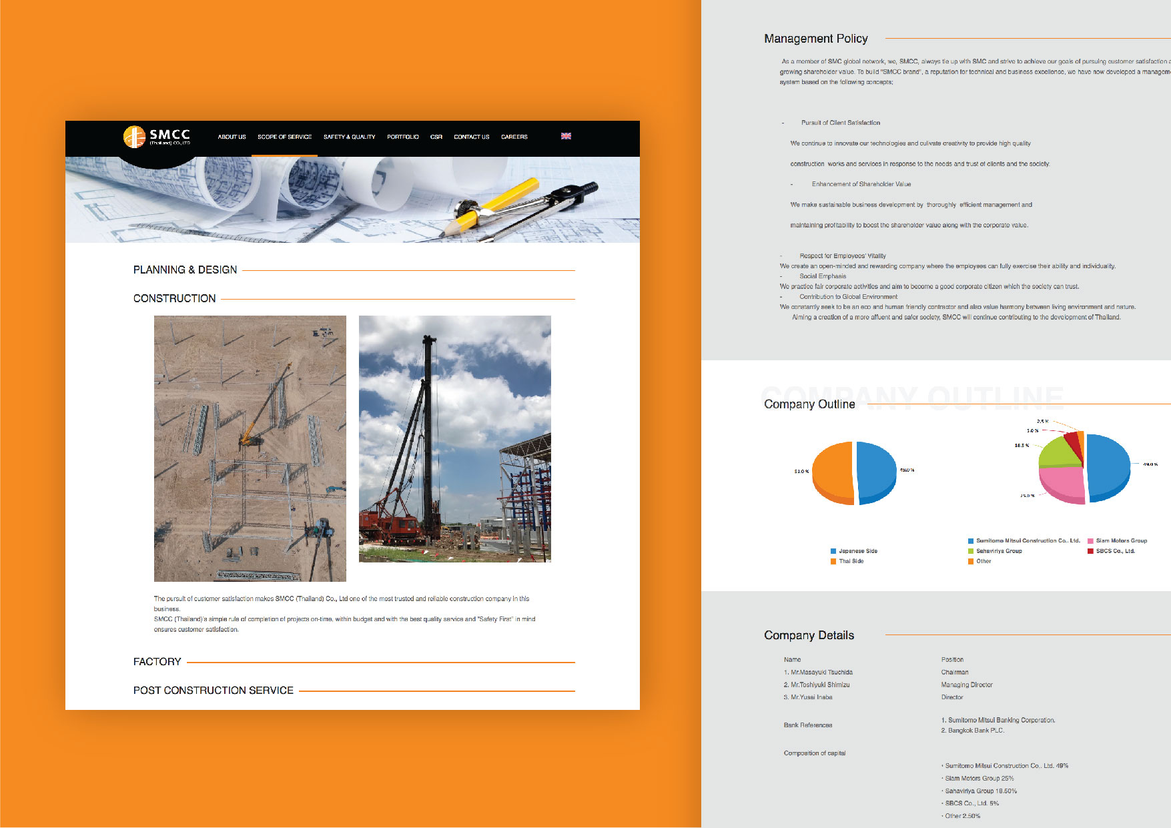The image size is (1171, 828).
Task: Click the Social Emphasis bullet
Action: pos(823,276)
